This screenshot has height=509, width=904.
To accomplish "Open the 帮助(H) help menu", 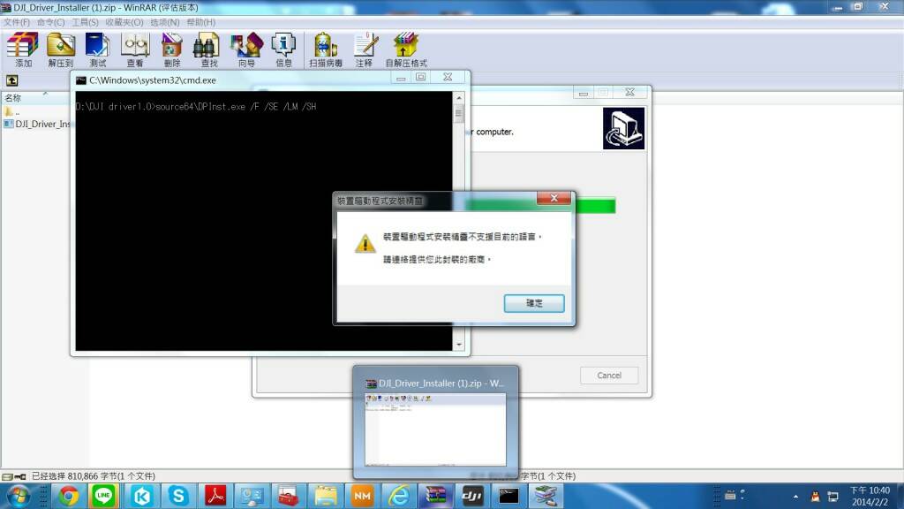I will point(201,22).
